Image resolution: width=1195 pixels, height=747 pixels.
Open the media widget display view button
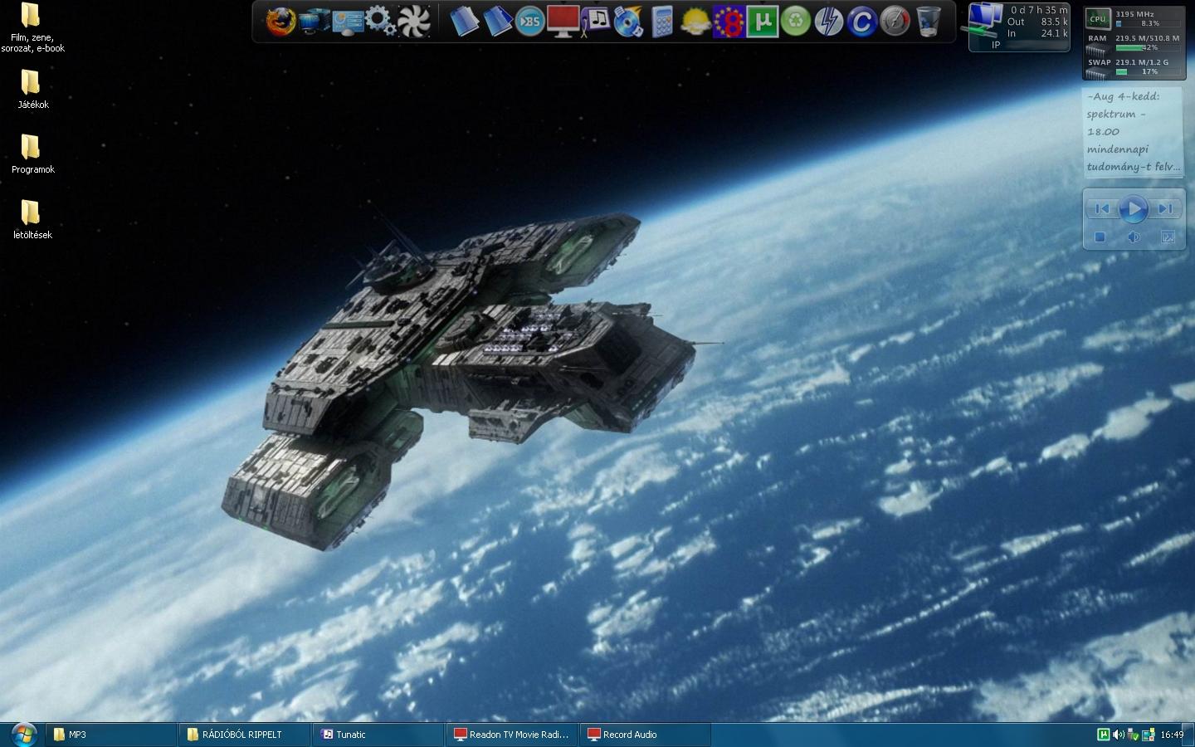click(x=1168, y=237)
